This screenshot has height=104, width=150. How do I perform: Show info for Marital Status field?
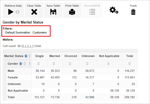point(26,56)
